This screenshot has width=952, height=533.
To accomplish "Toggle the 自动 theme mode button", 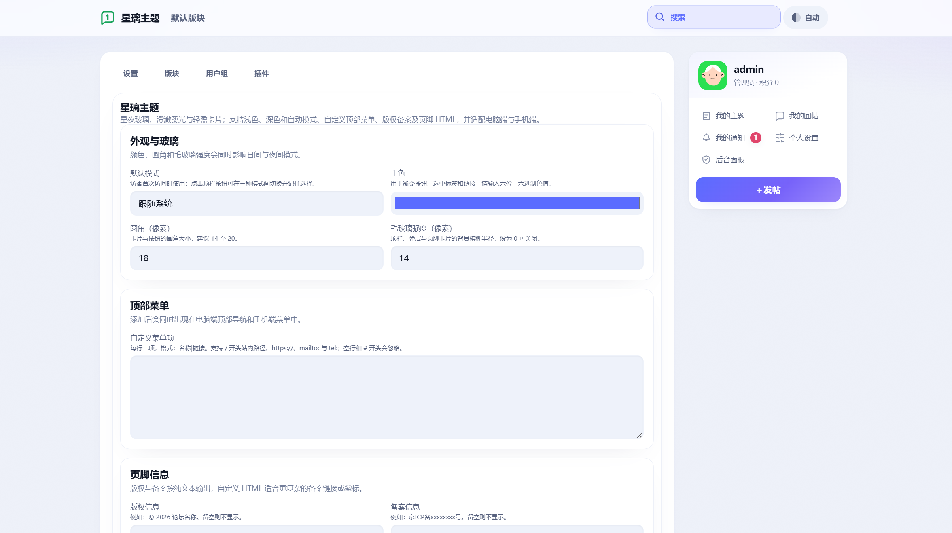I will coord(806,17).
